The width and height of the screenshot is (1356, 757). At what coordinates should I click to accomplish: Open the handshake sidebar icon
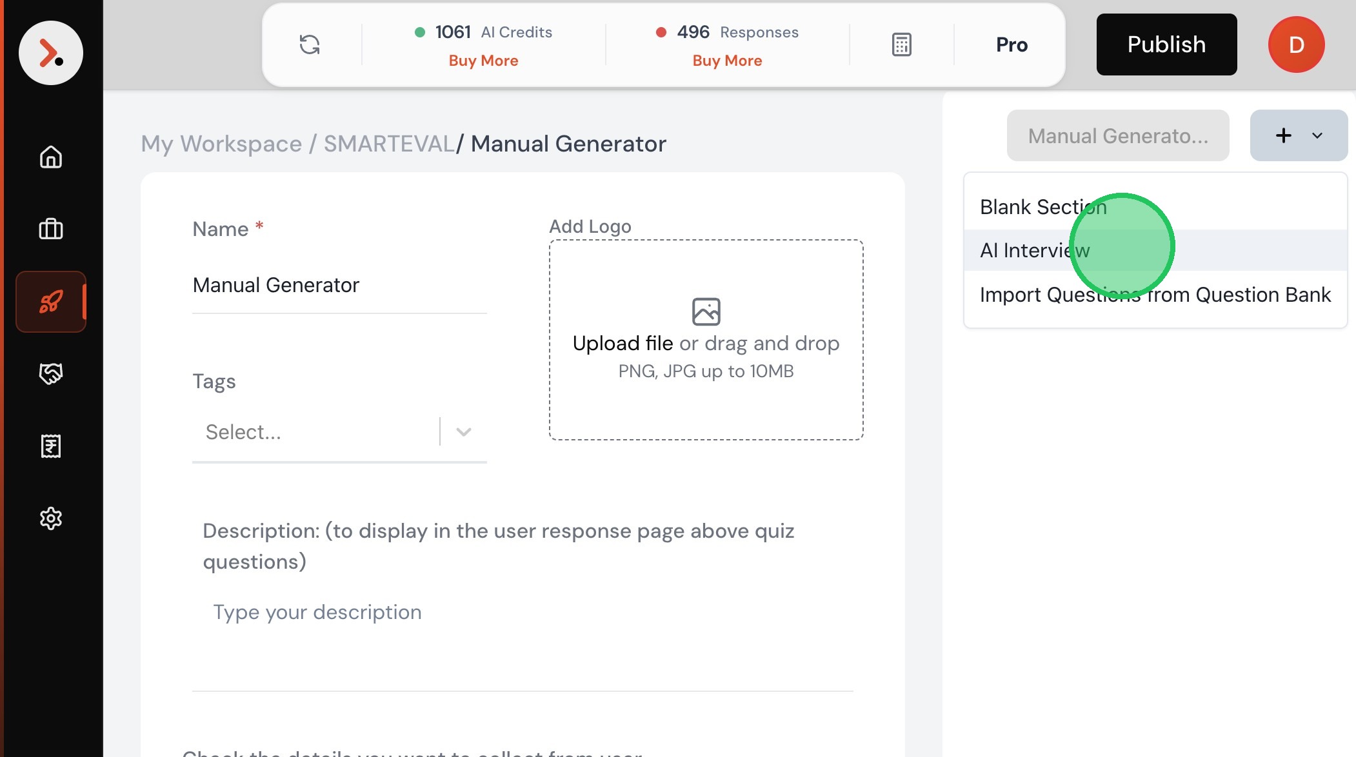[50, 373]
